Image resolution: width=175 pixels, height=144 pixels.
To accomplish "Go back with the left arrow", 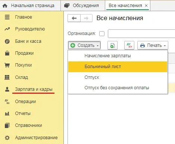I will pyautogui.click(x=74, y=18).
